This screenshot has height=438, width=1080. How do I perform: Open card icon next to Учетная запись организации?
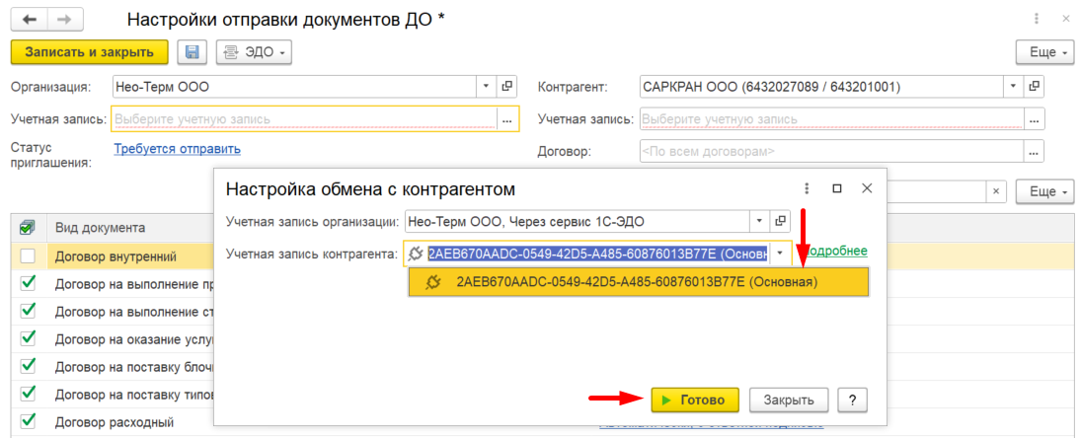tap(780, 221)
